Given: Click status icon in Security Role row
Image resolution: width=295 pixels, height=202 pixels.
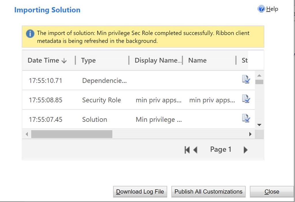Looking at the screenshot, I should tap(246, 99).
